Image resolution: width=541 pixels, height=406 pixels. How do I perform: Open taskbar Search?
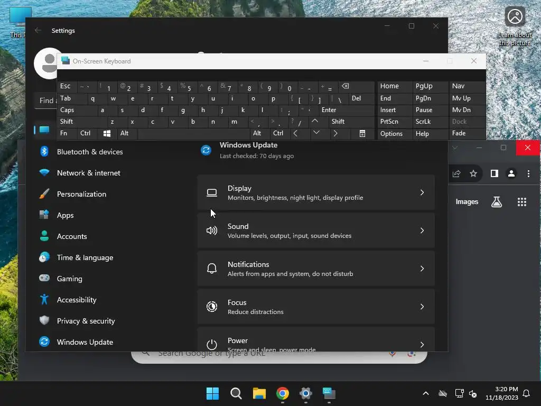(236, 393)
